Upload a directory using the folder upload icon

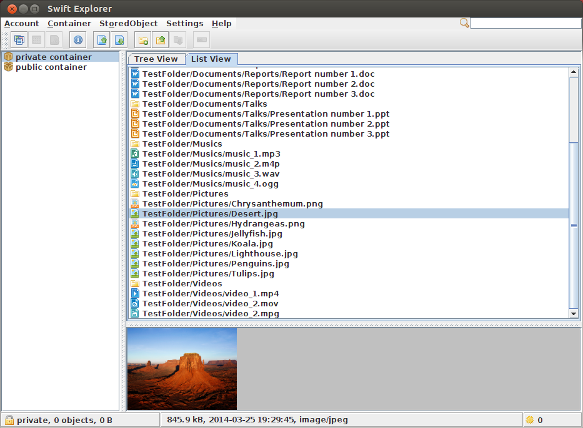pos(160,39)
